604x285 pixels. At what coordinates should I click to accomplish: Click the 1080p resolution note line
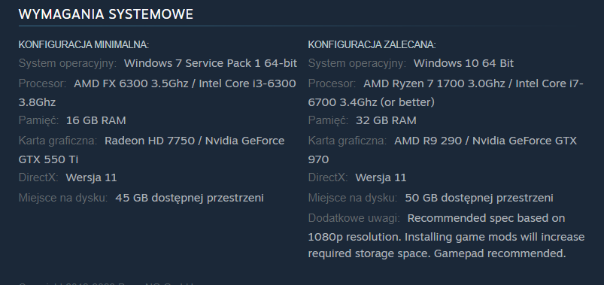(447, 236)
